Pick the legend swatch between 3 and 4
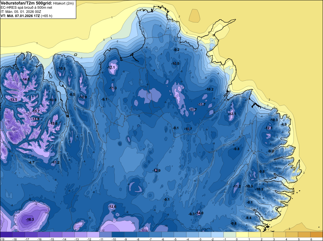The width and height of the screenshot is (323, 241). click(279, 235)
